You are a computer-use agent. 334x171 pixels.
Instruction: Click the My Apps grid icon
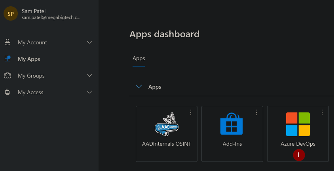(x=7, y=59)
